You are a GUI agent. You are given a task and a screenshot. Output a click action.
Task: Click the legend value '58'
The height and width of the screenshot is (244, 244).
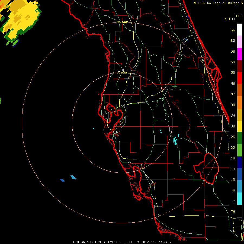[233, 51]
